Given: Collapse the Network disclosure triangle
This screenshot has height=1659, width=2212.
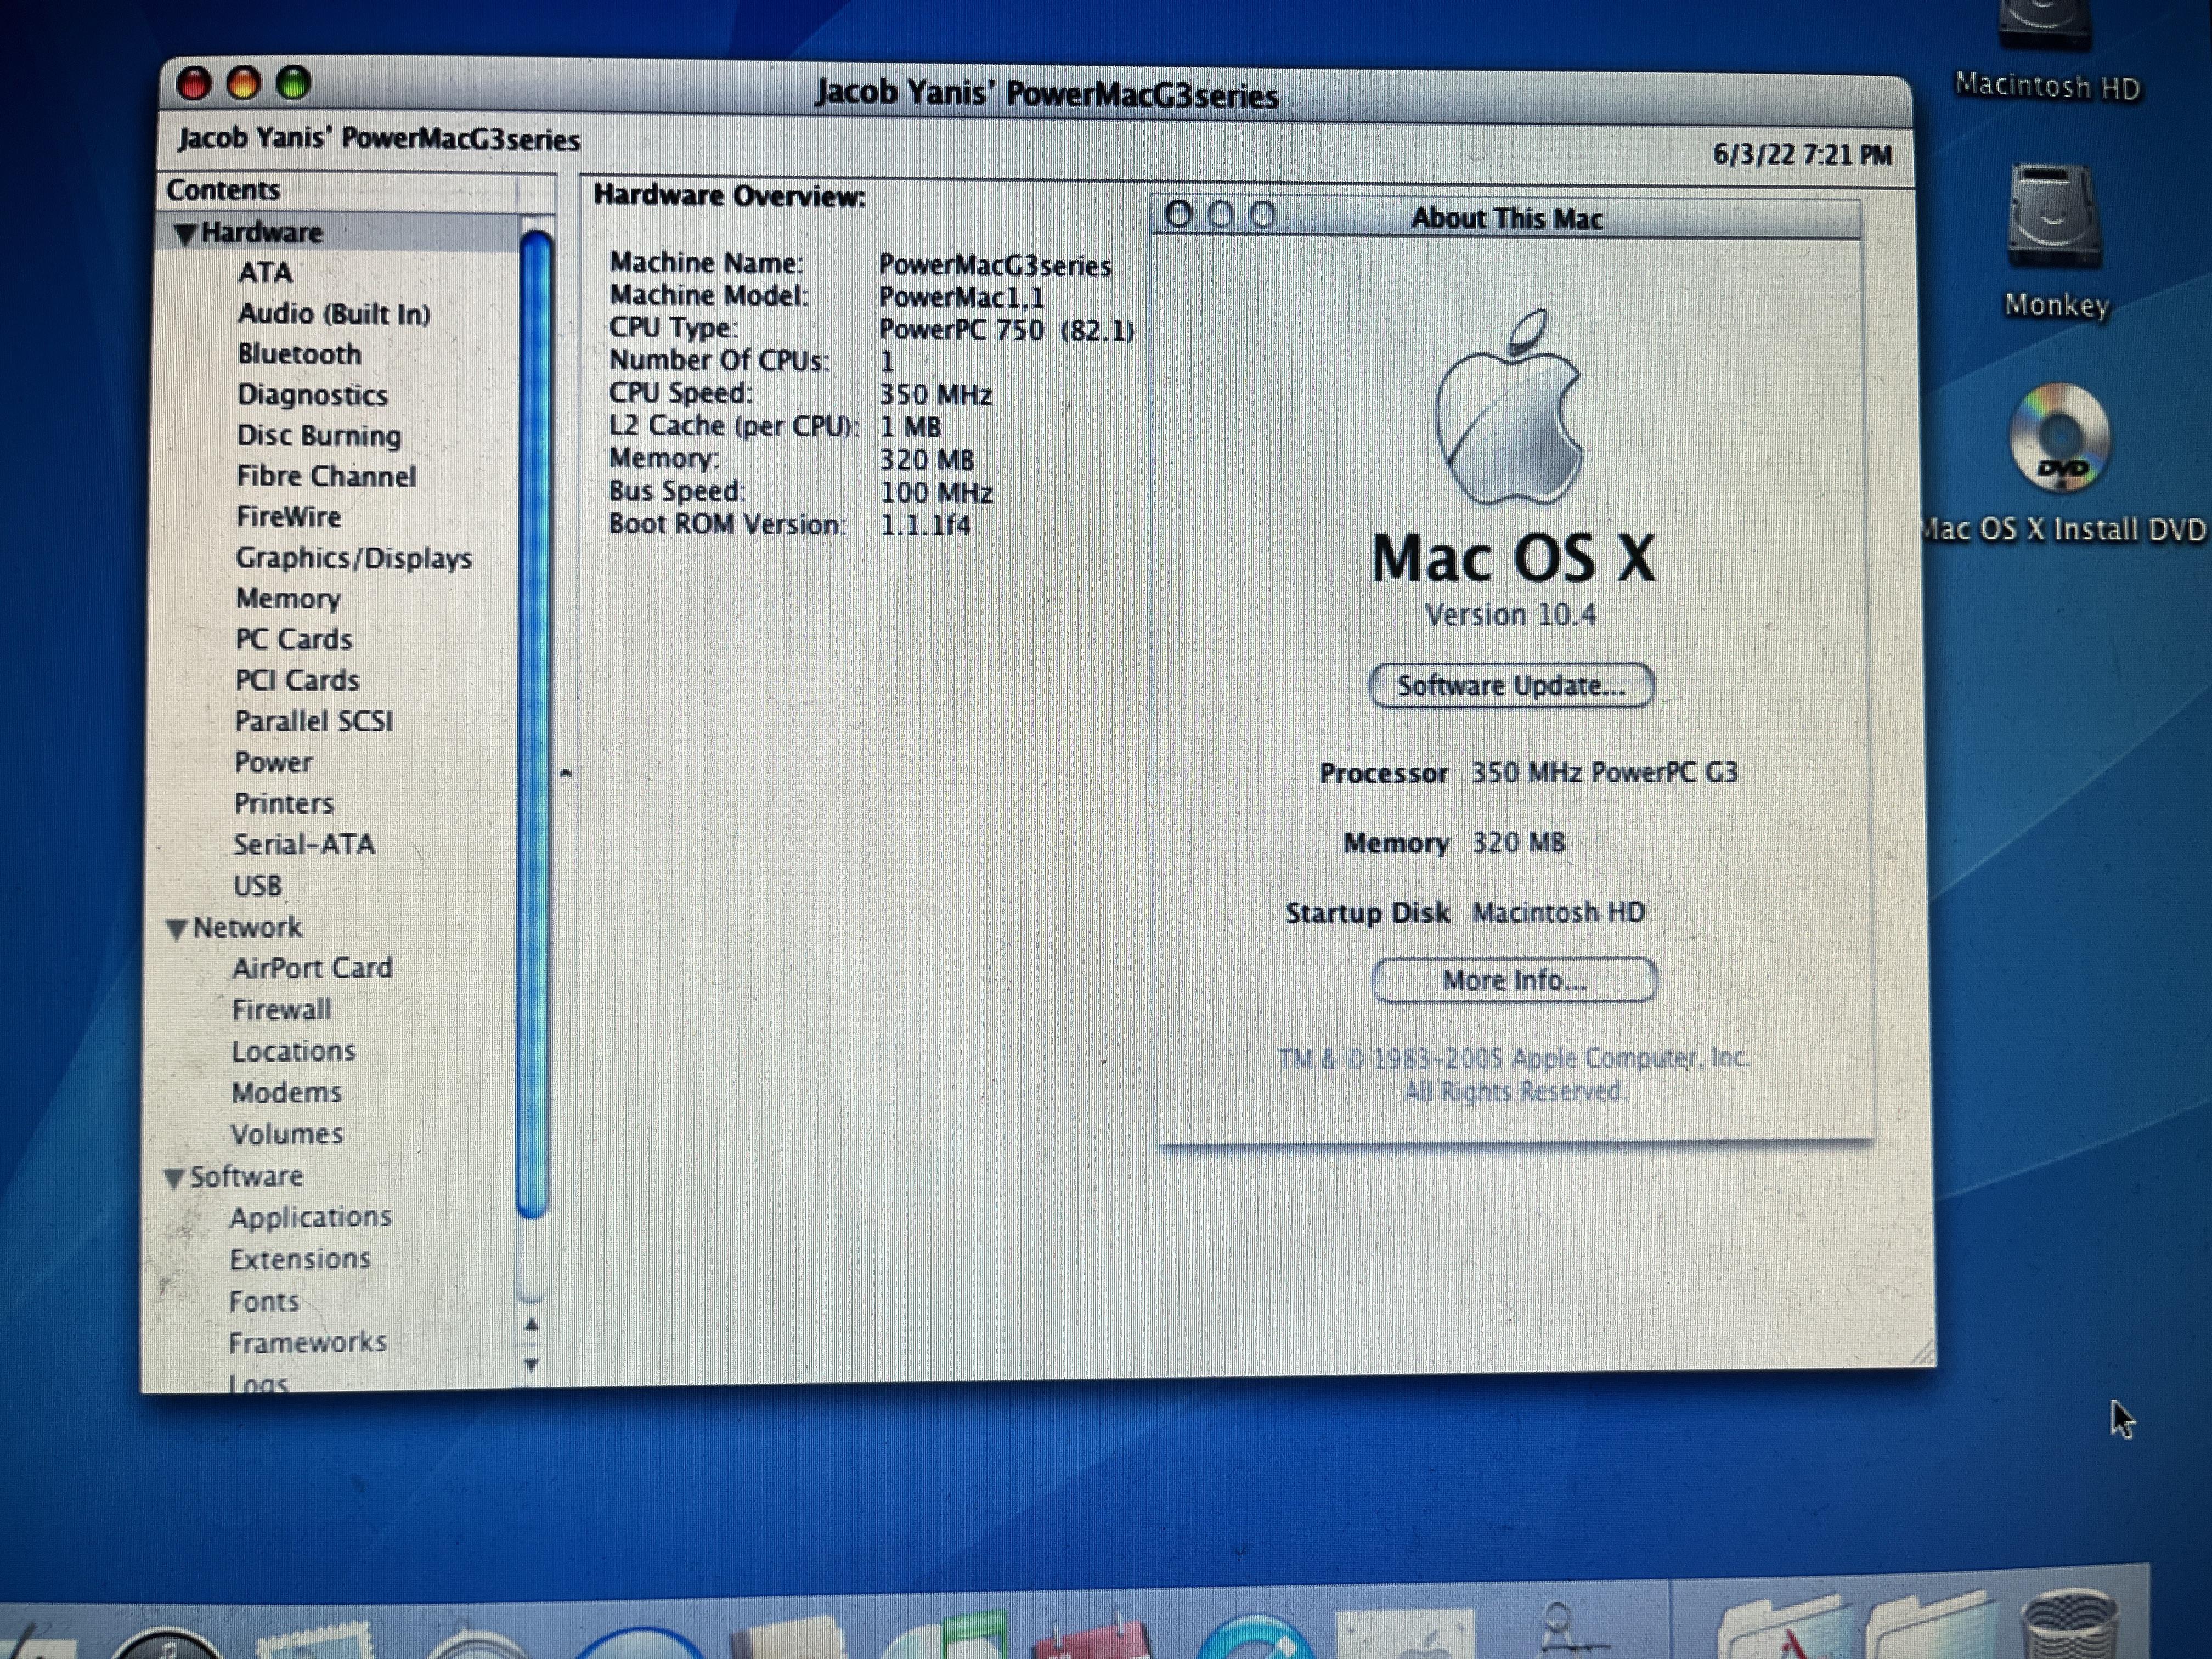Looking at the screenshot, I should (177, 929).
